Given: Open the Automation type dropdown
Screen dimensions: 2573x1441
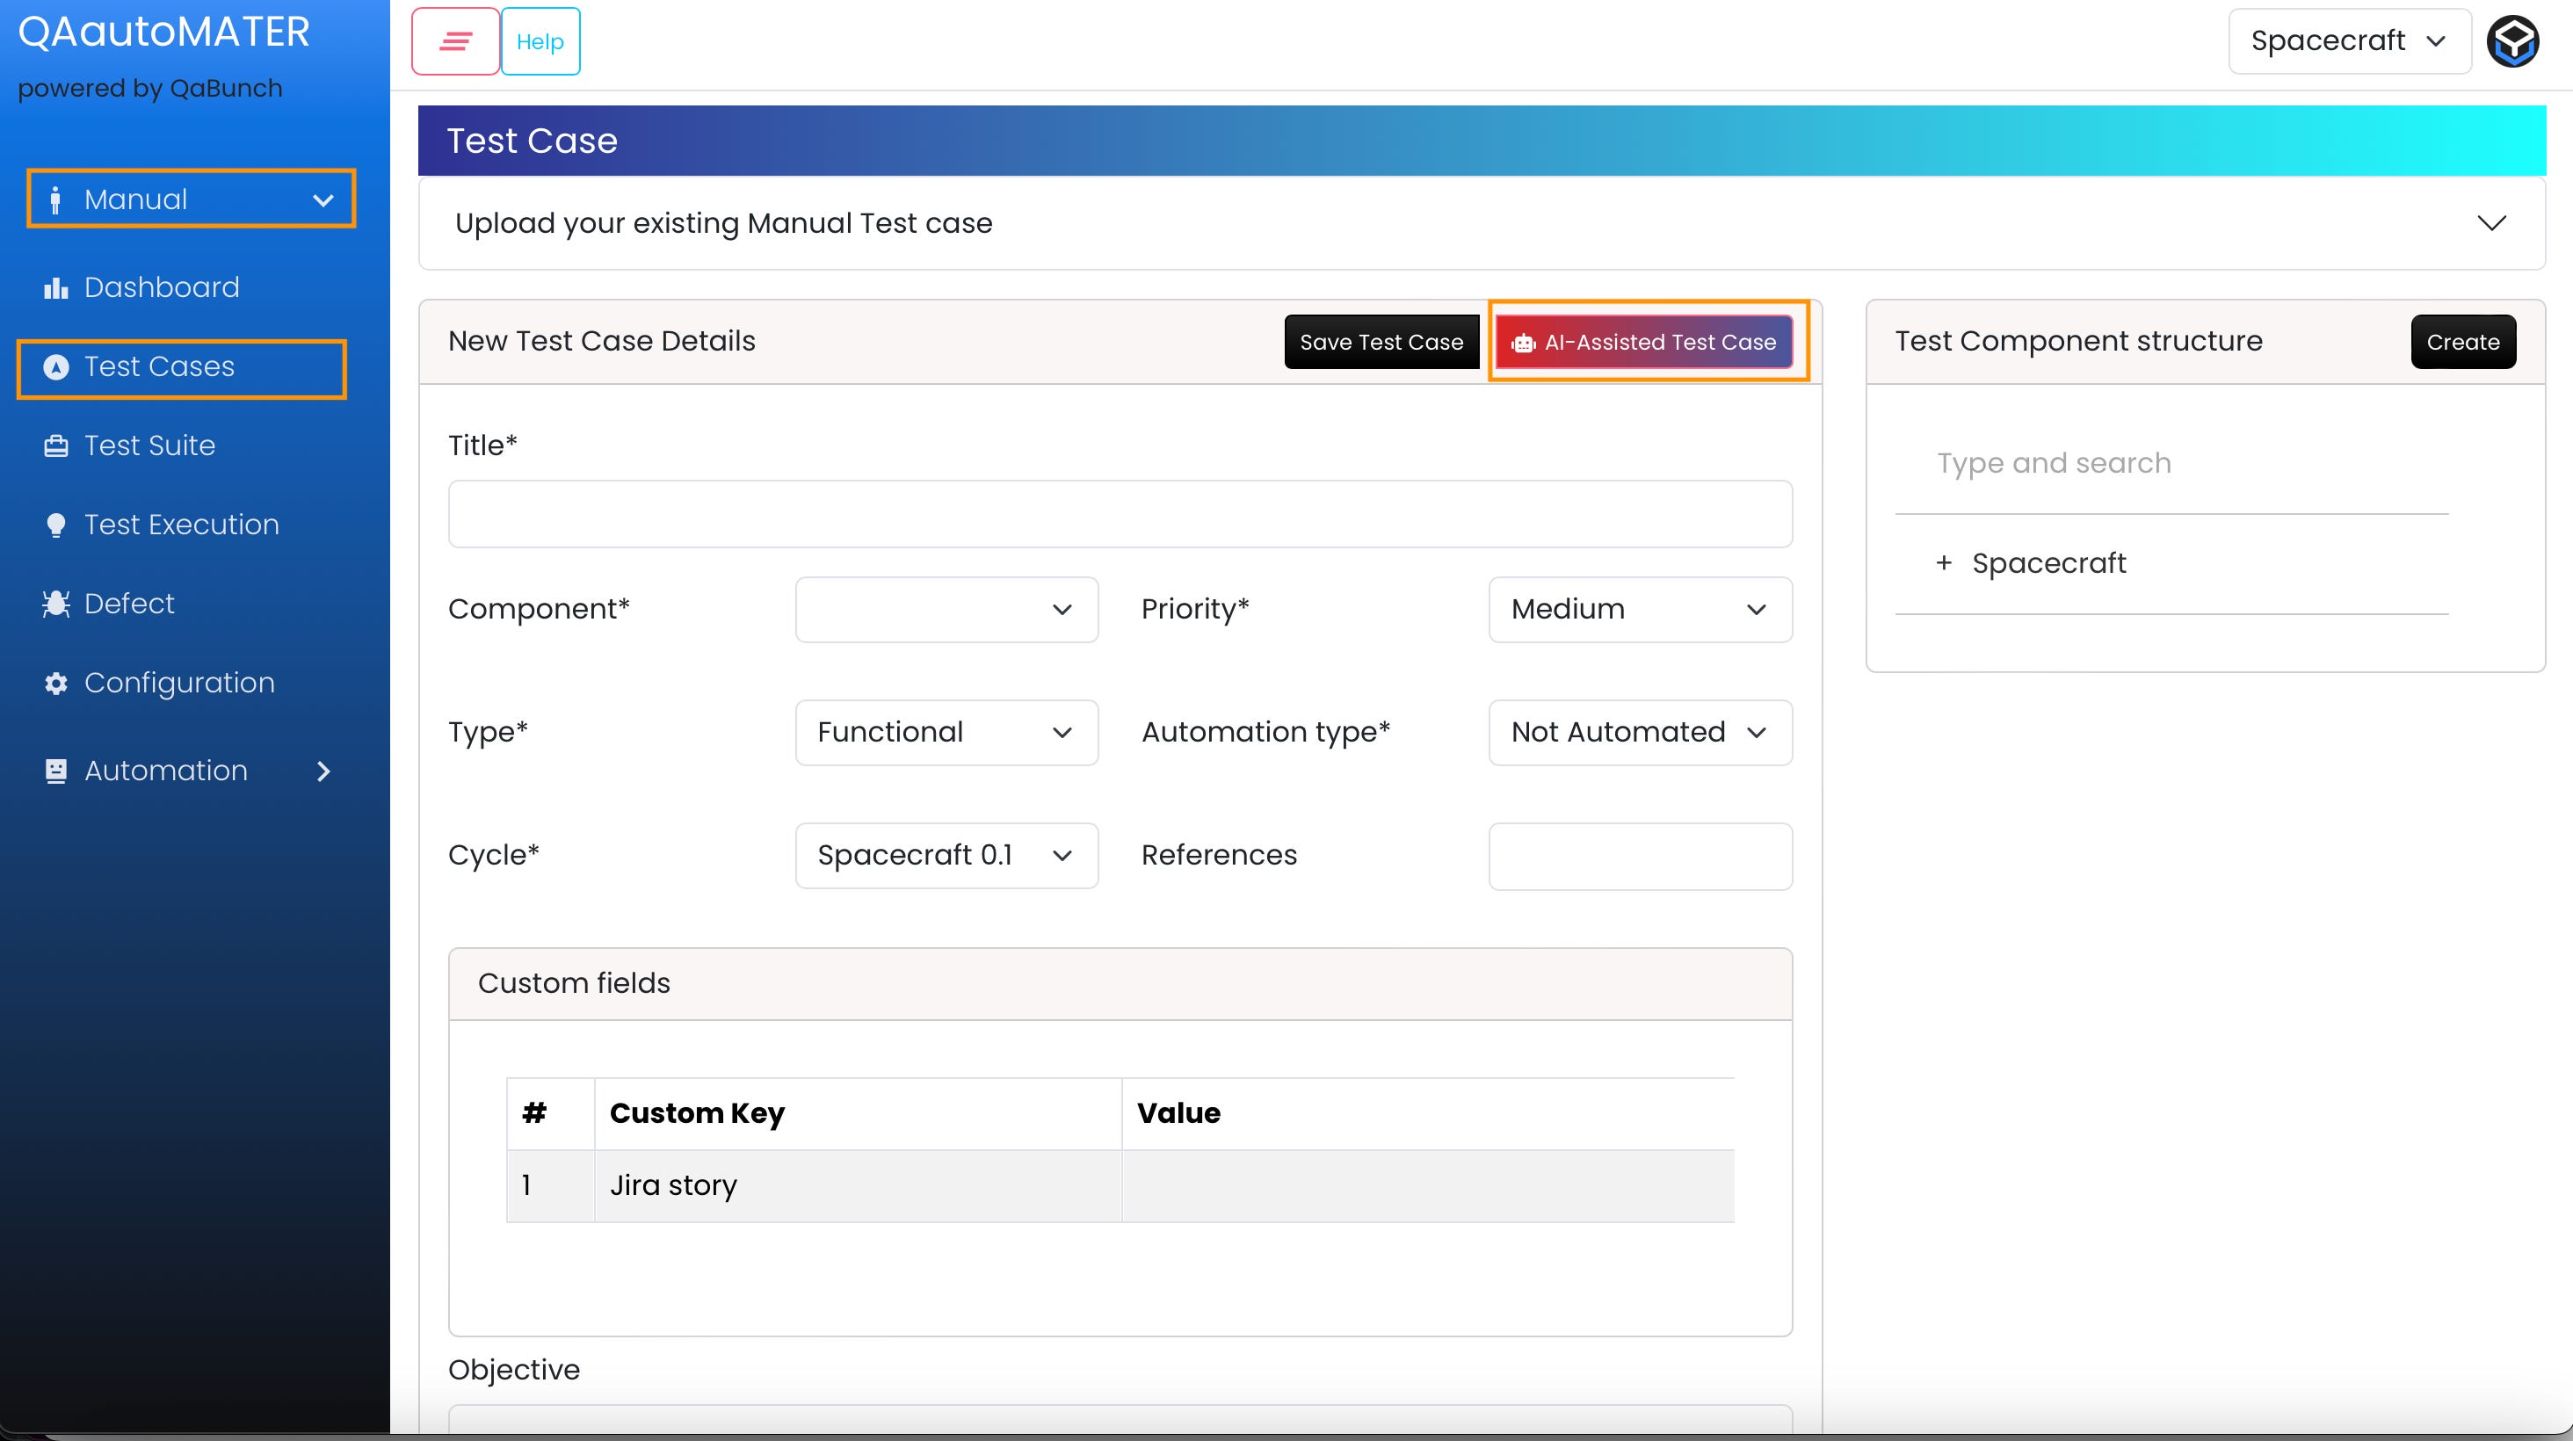Looking at the screenshot, I should tap(1639, 732).
